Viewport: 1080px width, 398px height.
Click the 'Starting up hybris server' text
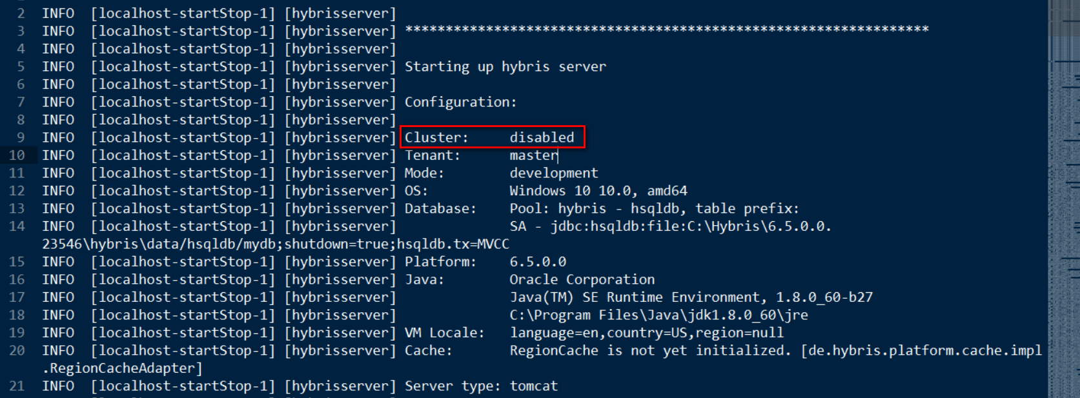click(x=505, y=66)
